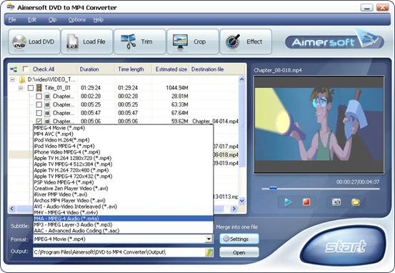
Task: Select M4V - MPEG-4 Video (*.m4v) option
Action: tap(123, 212)
